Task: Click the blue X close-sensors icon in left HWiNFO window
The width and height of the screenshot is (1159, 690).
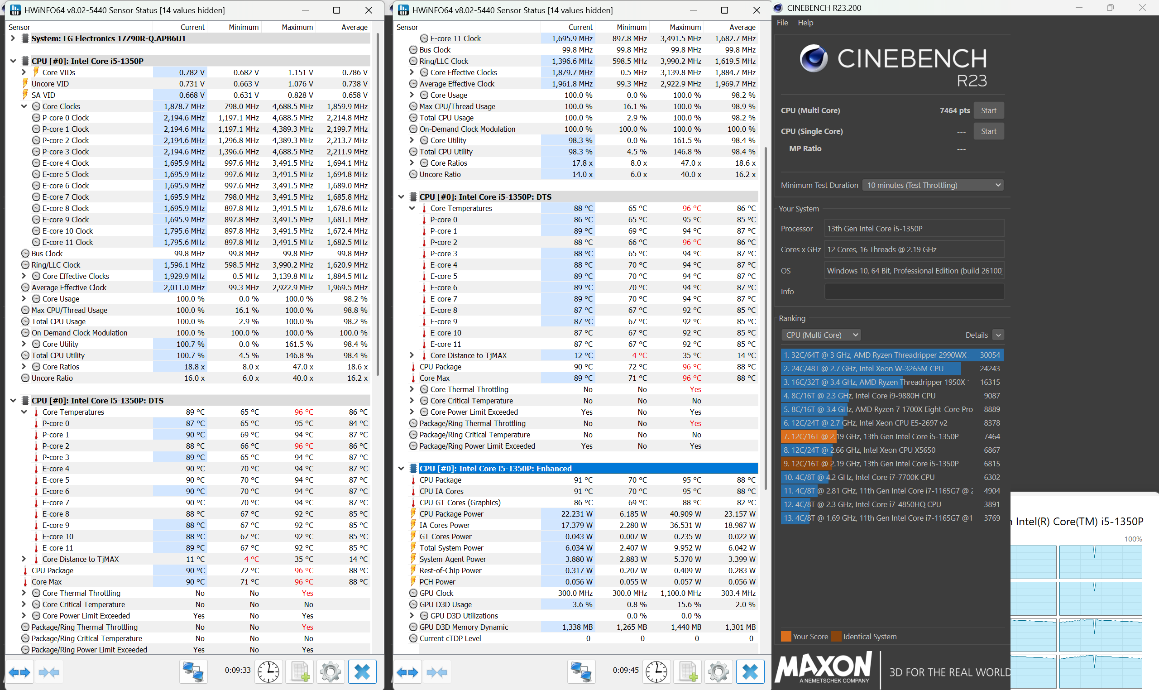Action: tap(362, 672)
